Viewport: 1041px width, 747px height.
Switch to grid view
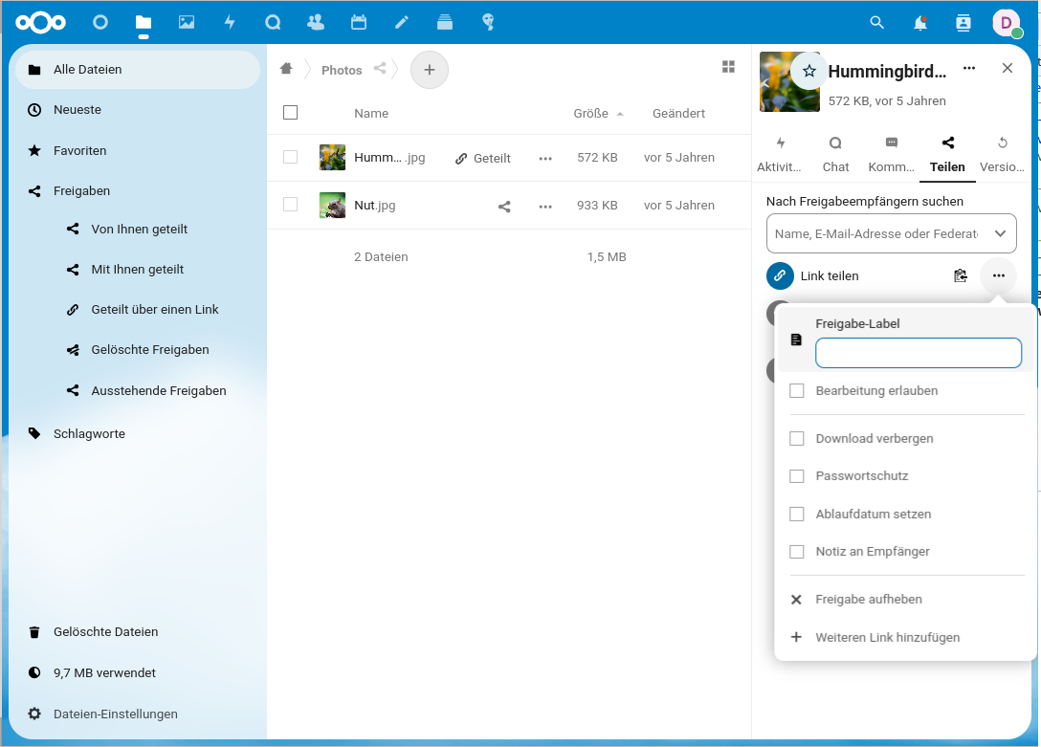[x=728, y=67]
